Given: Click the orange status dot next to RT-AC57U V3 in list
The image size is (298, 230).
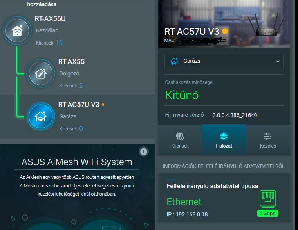Looking at the screenshot, I should [x=103, y=105].
